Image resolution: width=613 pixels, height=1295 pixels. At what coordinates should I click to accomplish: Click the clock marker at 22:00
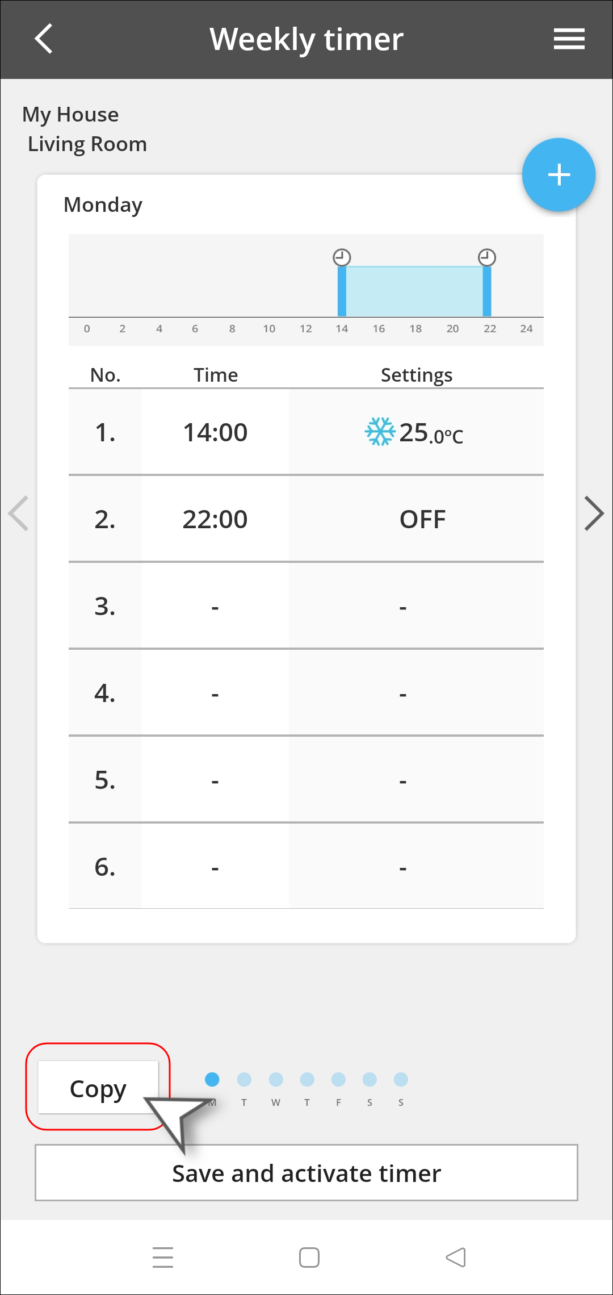[487, 257]
